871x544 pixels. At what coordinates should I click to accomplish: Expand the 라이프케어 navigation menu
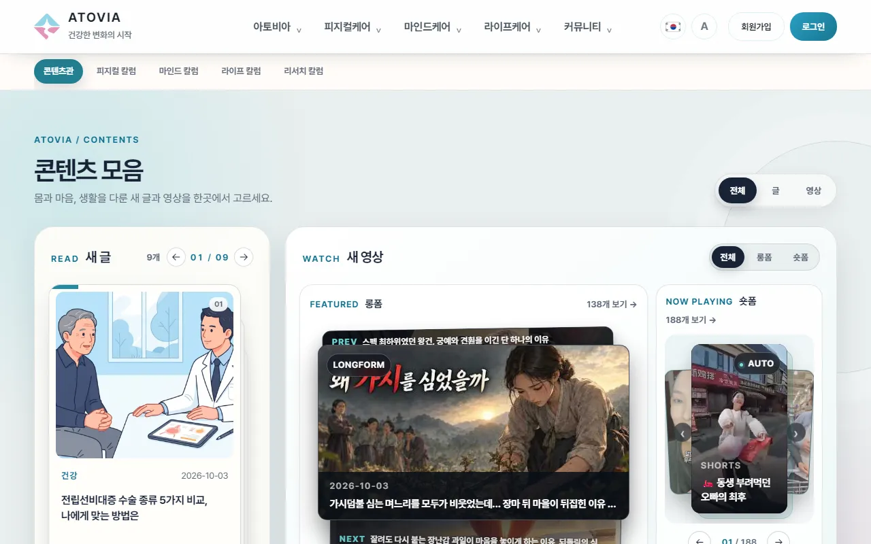coord(512,27)
